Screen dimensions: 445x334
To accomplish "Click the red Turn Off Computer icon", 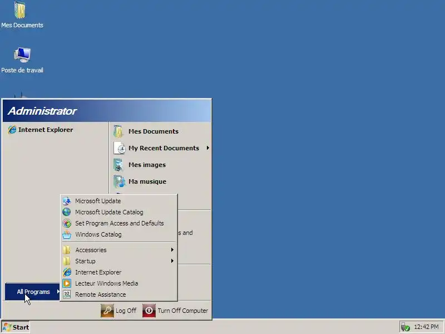I will 149,311.
